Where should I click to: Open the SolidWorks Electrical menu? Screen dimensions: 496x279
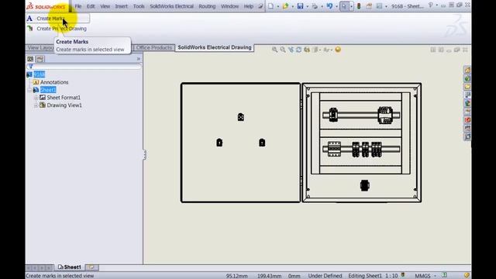(171, 6)
